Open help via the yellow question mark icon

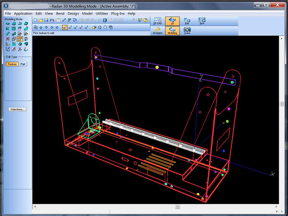pos(145,20)
